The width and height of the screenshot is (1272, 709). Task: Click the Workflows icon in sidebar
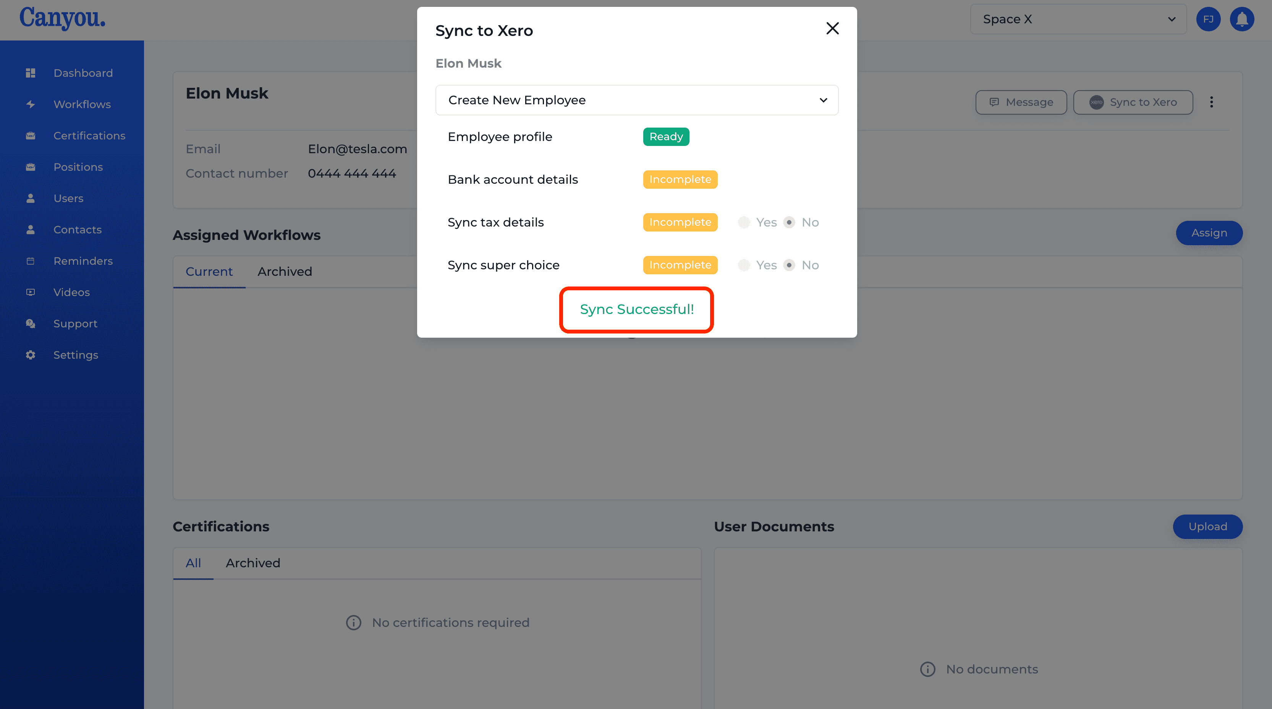(x=31, y=104)
